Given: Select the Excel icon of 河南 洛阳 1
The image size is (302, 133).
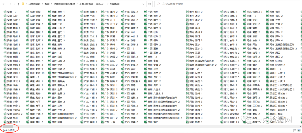Looking at the screenshot, I should 245,53.
